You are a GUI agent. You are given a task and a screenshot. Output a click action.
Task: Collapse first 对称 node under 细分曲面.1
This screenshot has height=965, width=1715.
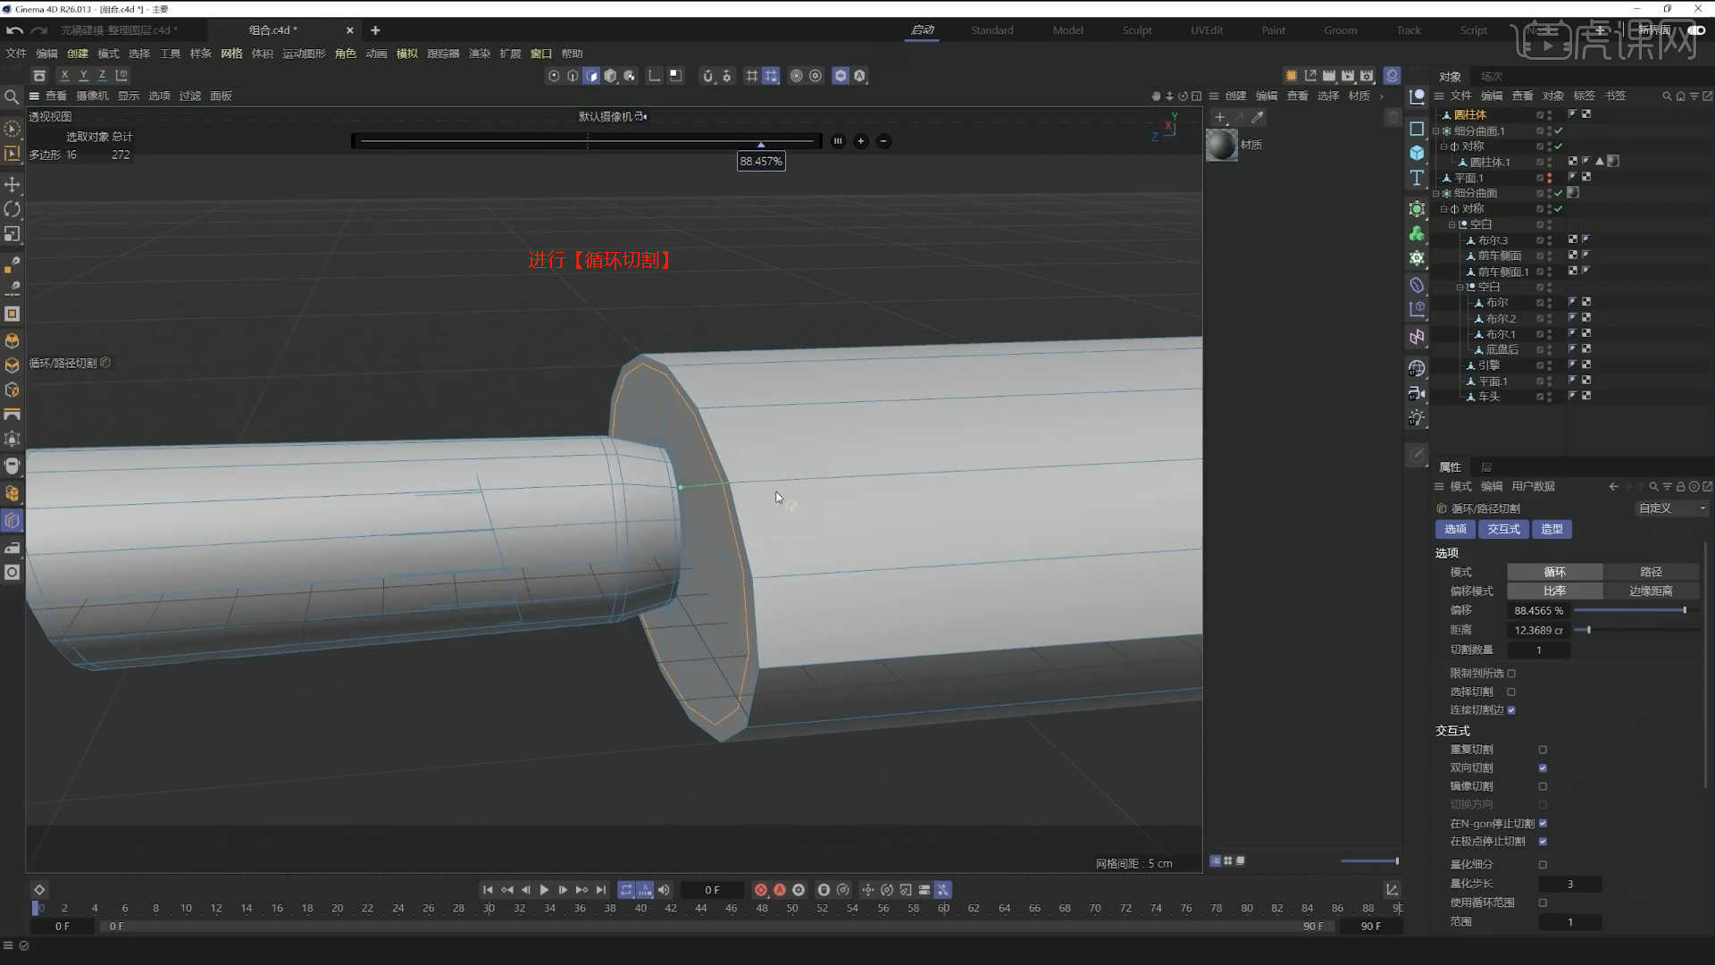click(1443, 147)
